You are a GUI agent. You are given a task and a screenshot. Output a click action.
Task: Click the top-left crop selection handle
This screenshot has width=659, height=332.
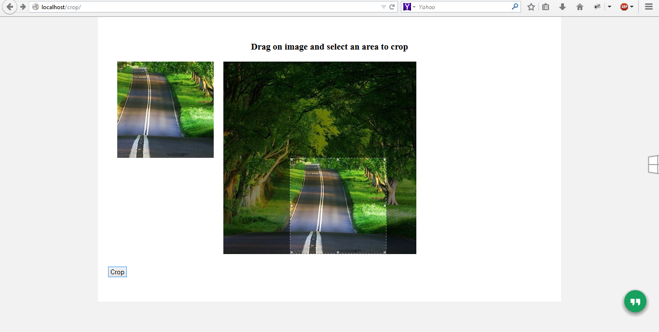pyautogui.click(x=291, y=159)
